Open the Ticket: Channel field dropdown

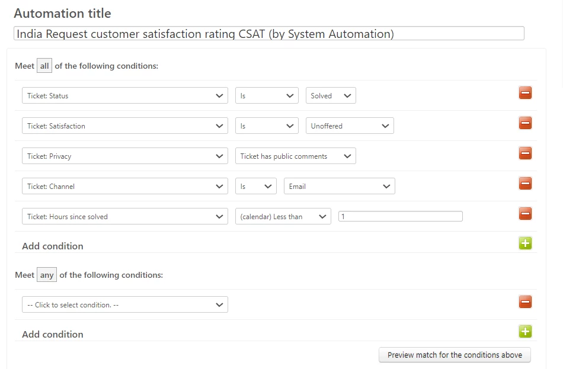[x=124, y=187]
